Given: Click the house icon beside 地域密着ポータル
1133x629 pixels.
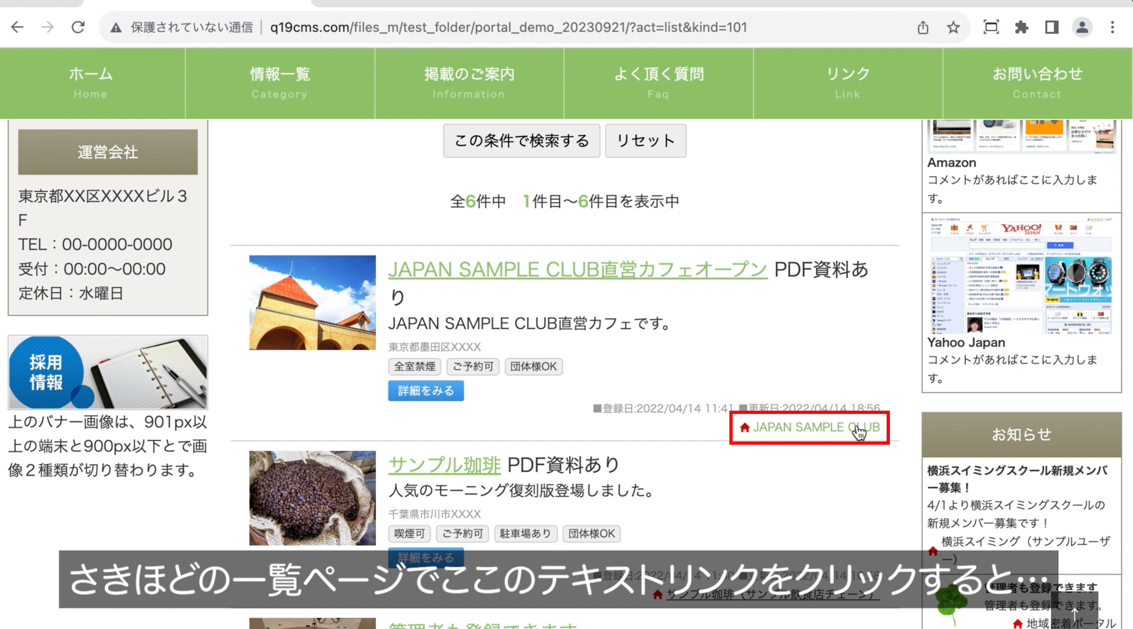Looking at the screenshot, I should click(1018, 623).
